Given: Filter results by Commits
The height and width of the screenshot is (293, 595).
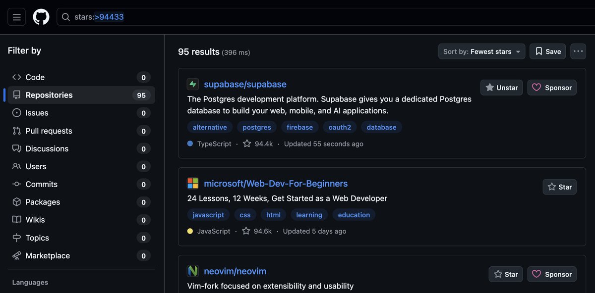Looking at the screenshot, I should point(81,184).
